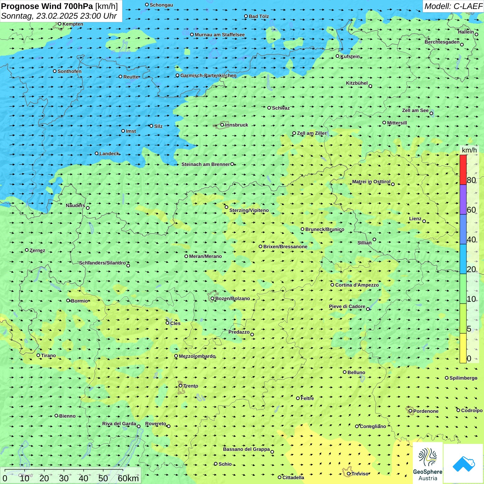The image size is (484, 484).
Task: Click the Bozen/Bolzano city marker
Action: (212, 298)
